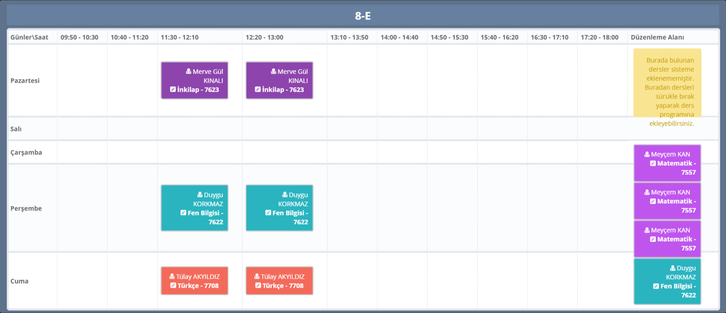This screenshot has width=726, height=313.
Task: Click the 13:10 - 13:50 time column header
Action: tap(349, 37)
